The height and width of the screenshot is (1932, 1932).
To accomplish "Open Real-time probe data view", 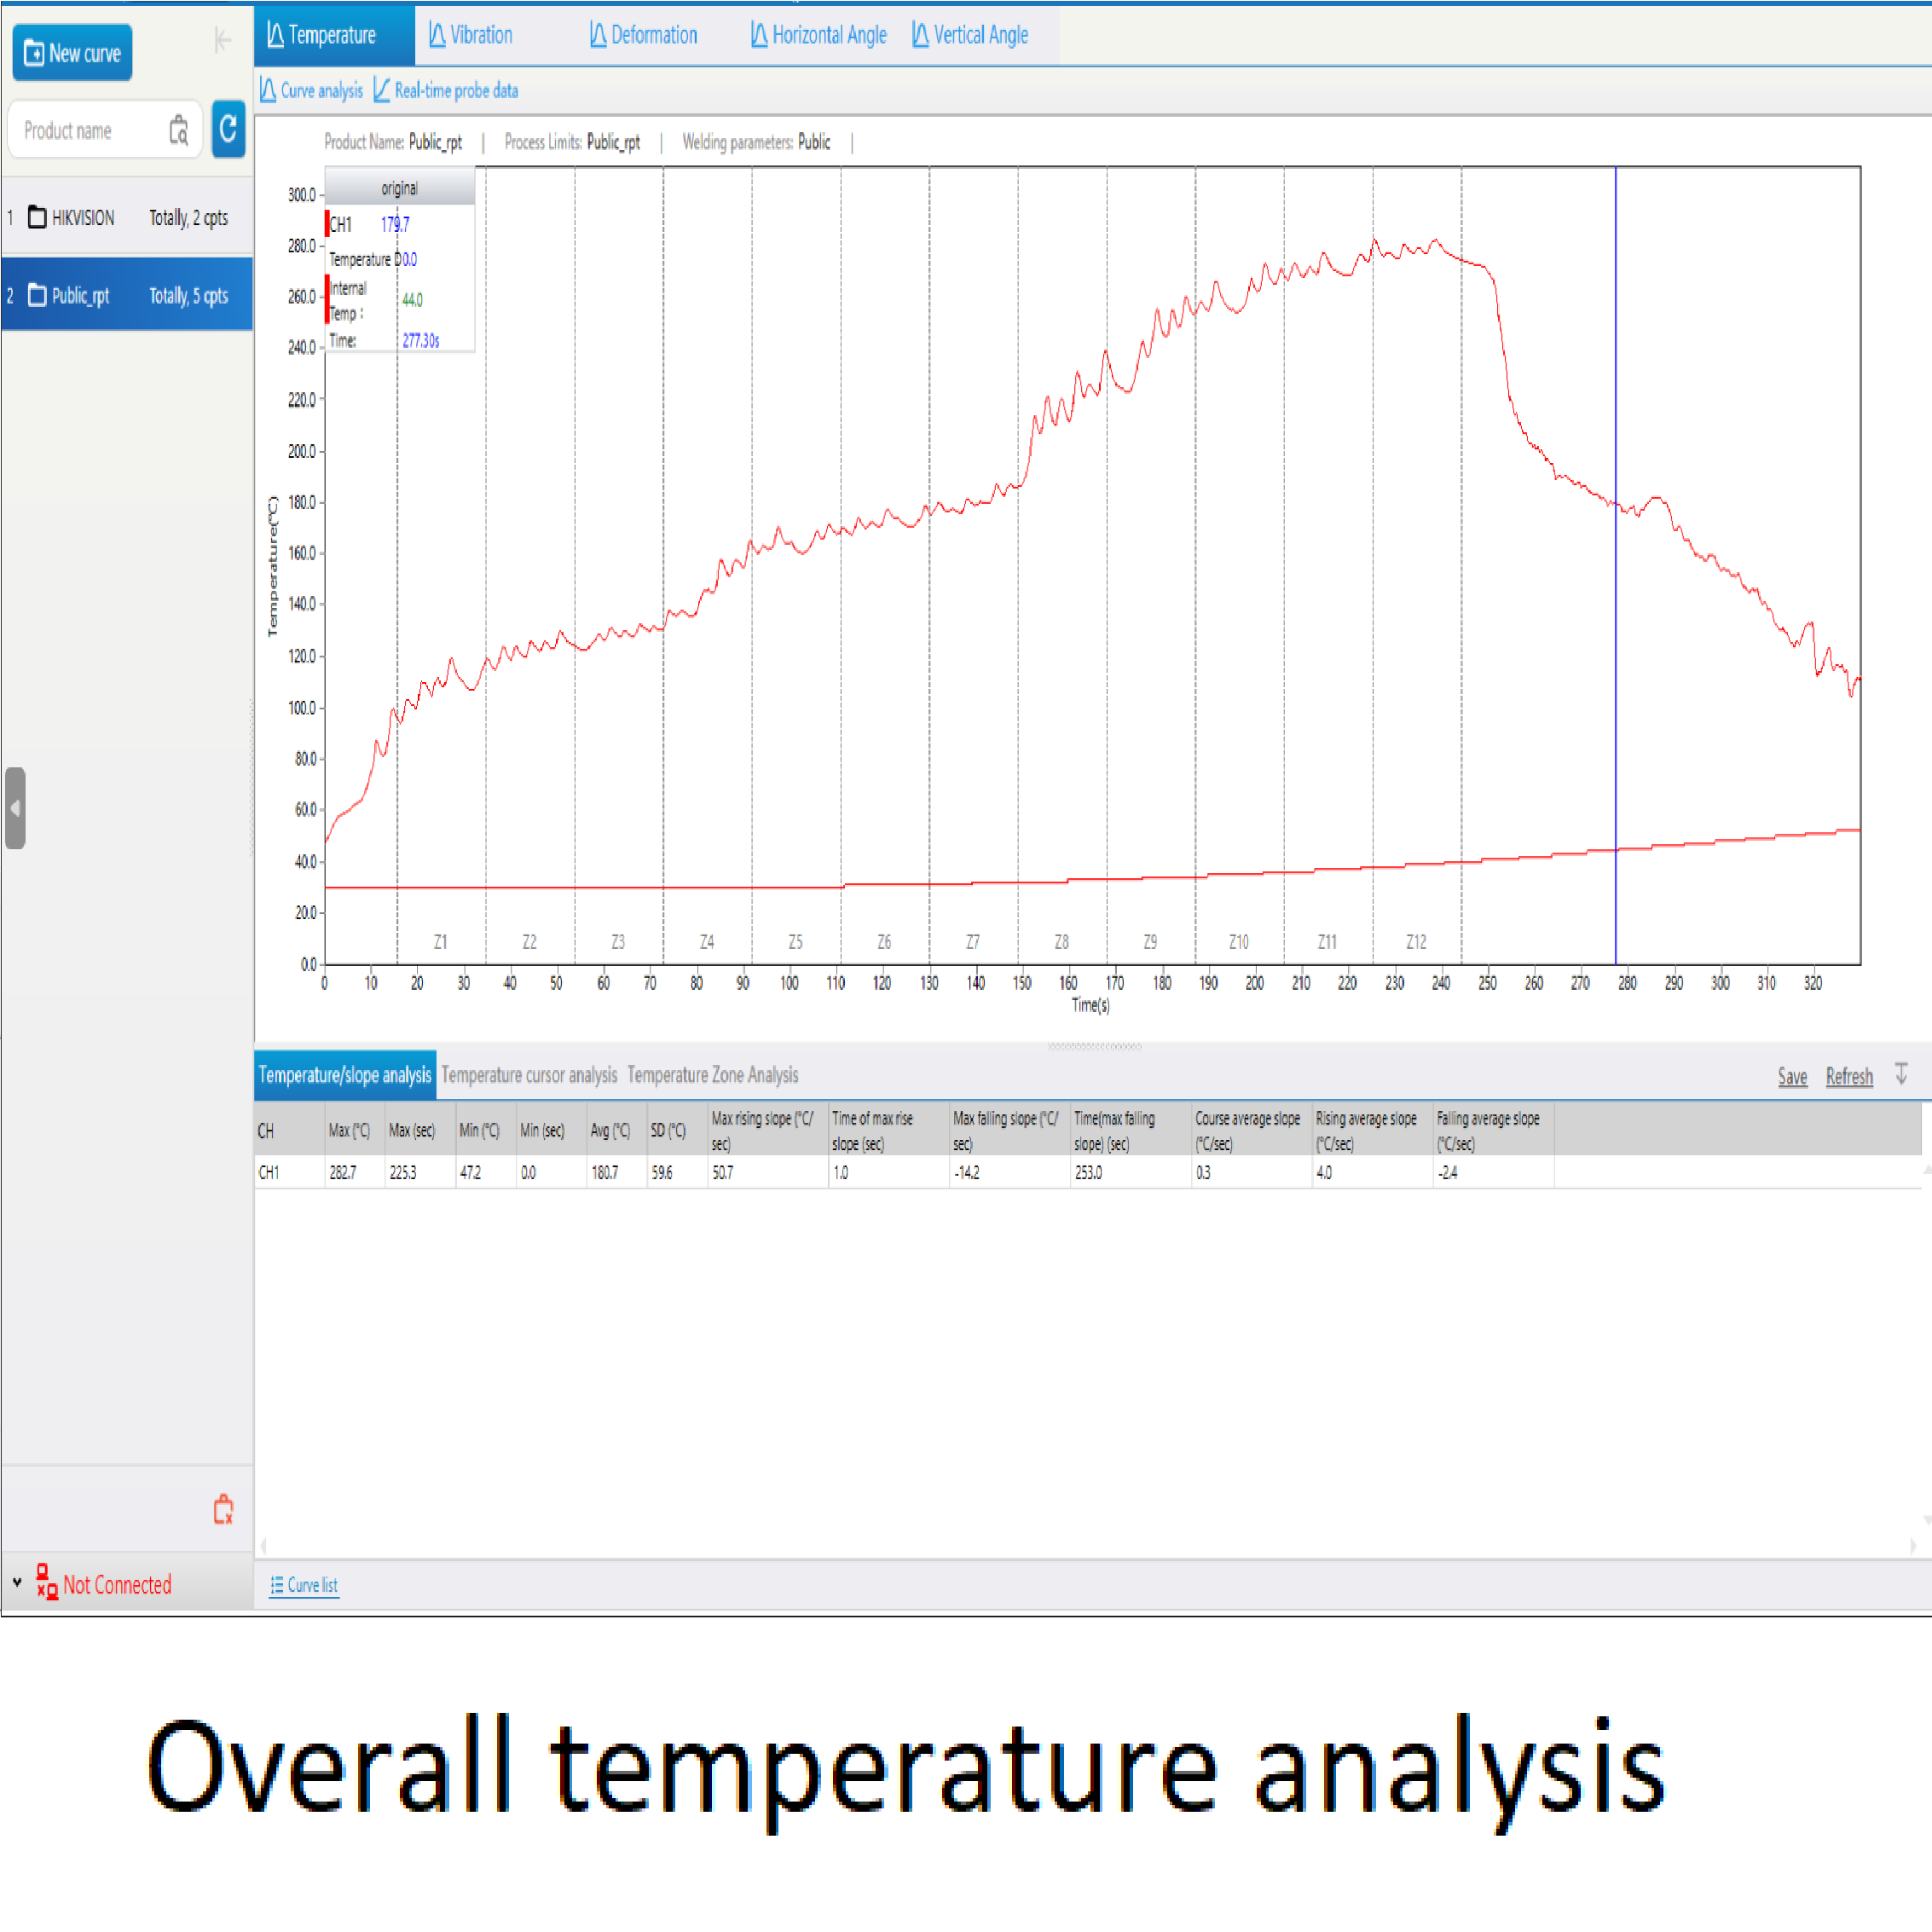I will tap(446, 91).
